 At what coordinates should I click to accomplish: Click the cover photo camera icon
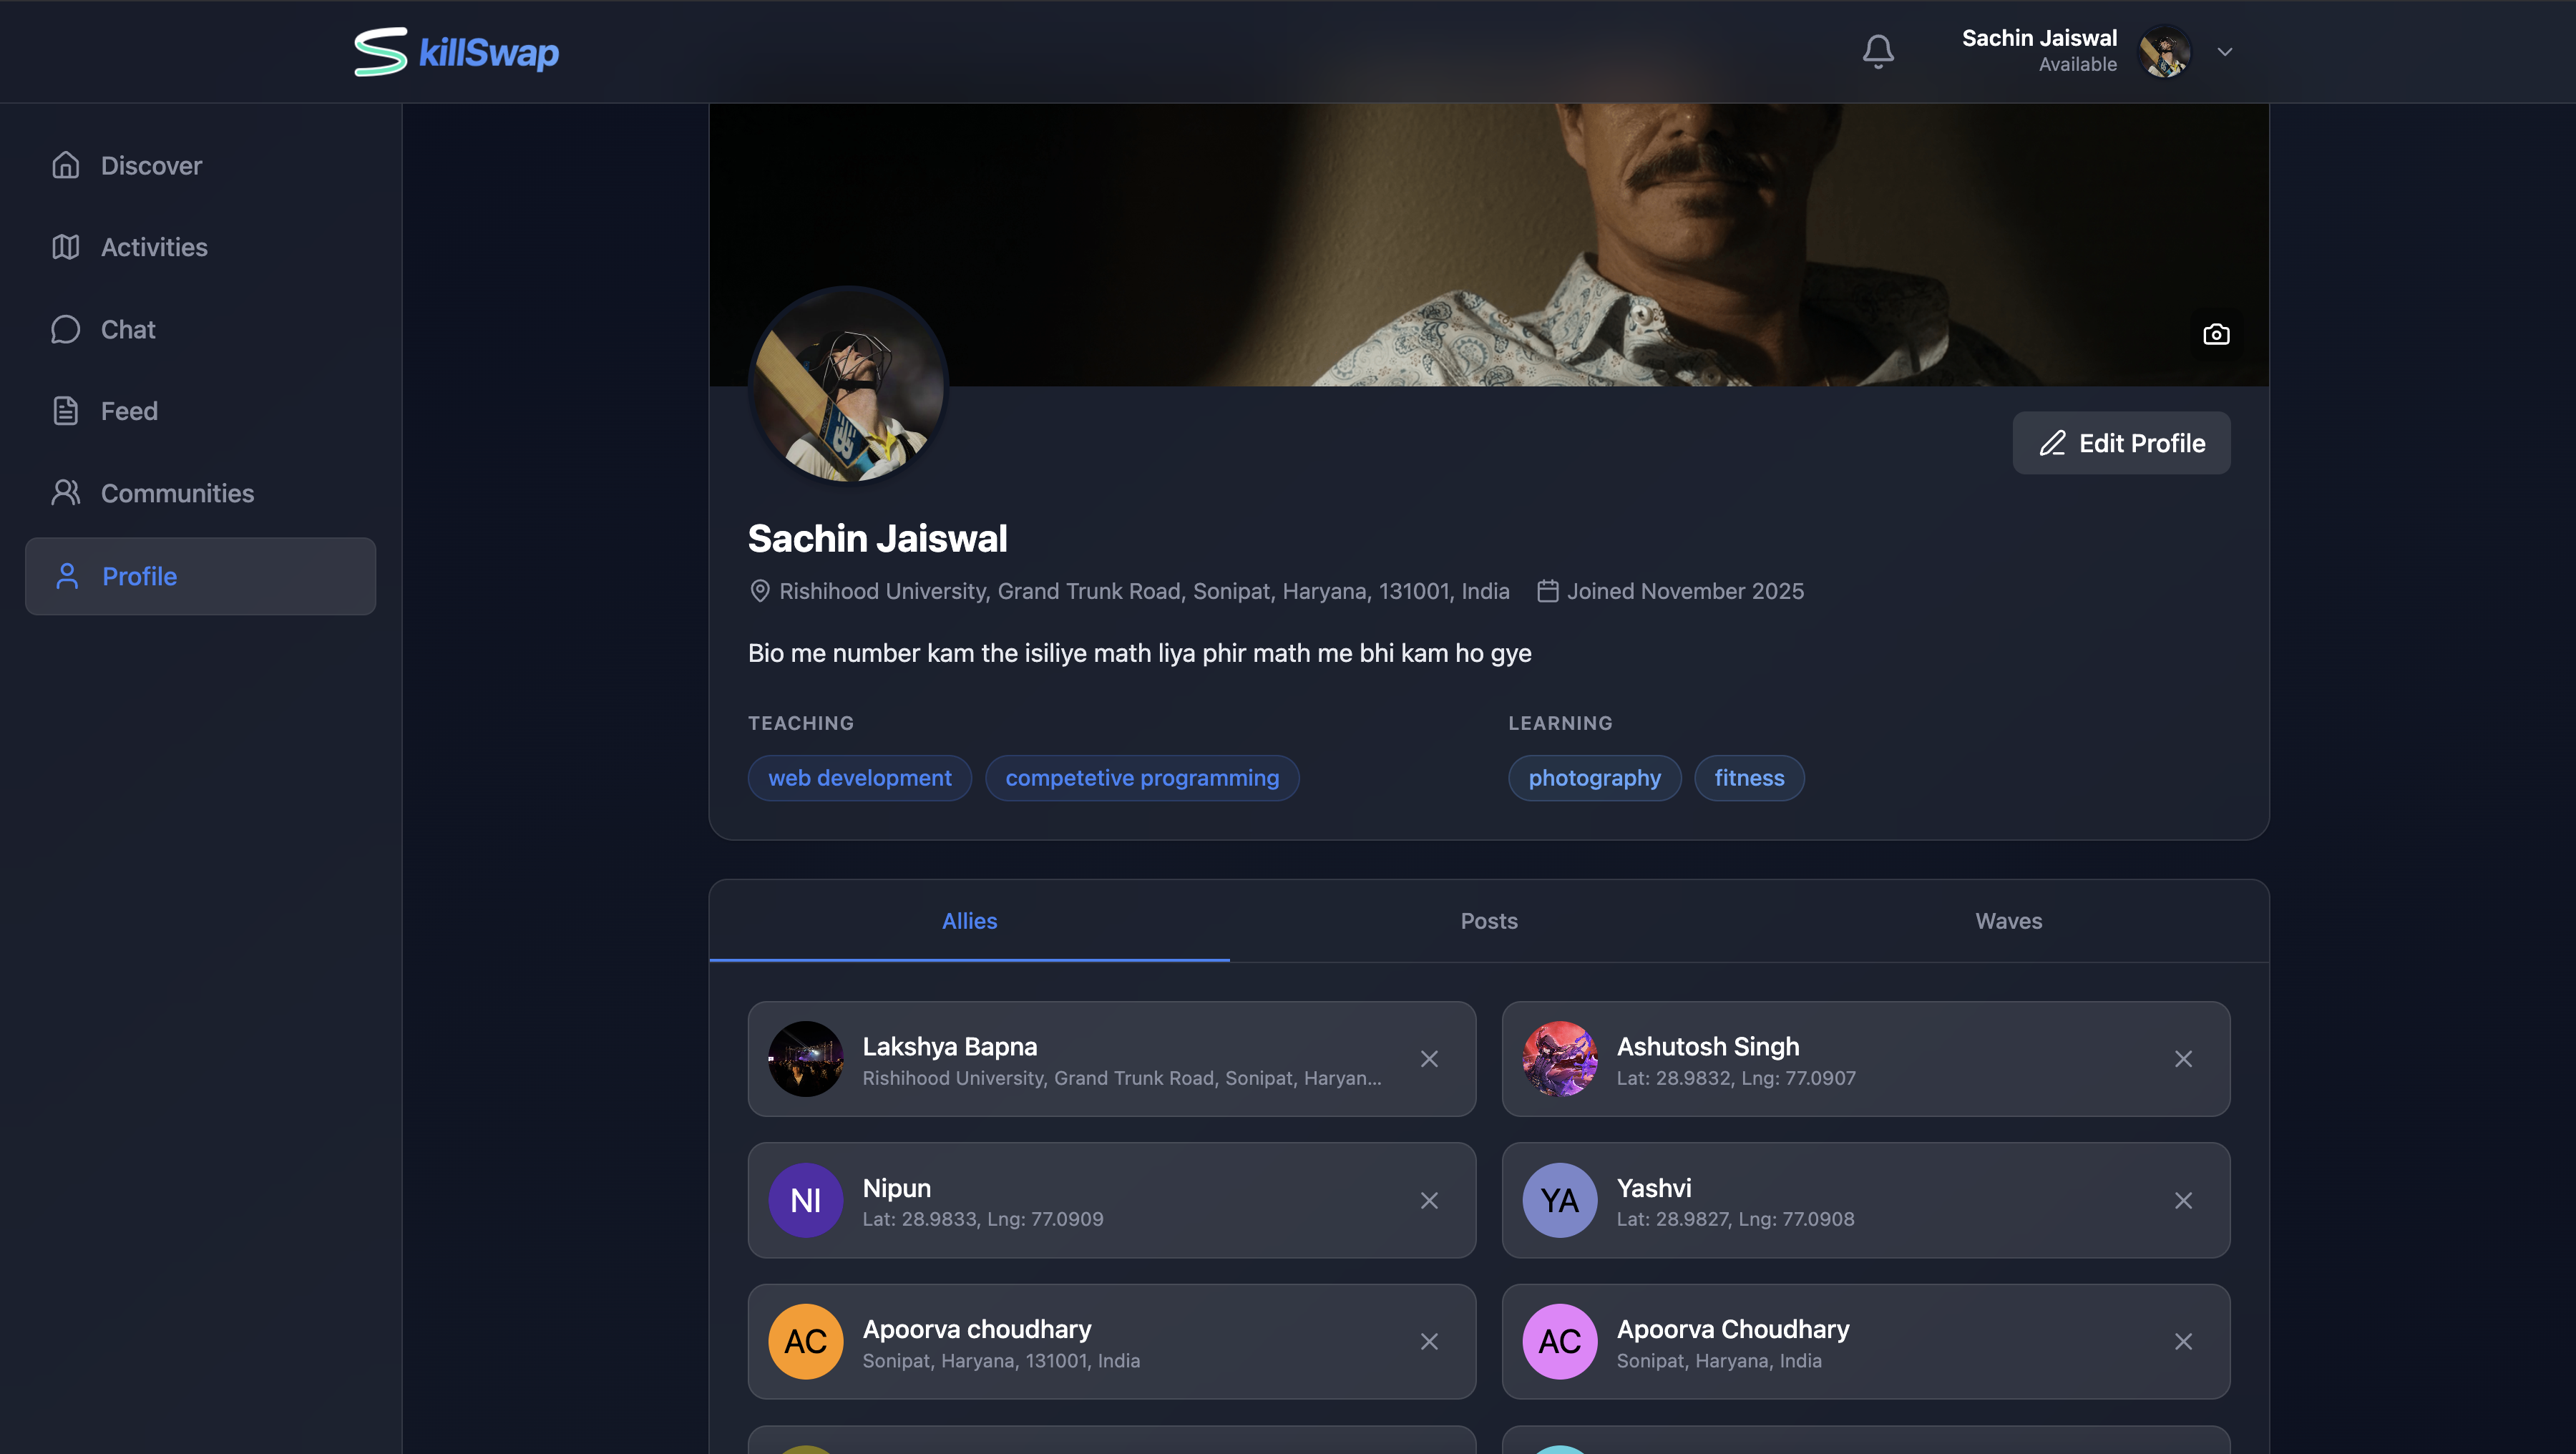[x=2216, y=334]
